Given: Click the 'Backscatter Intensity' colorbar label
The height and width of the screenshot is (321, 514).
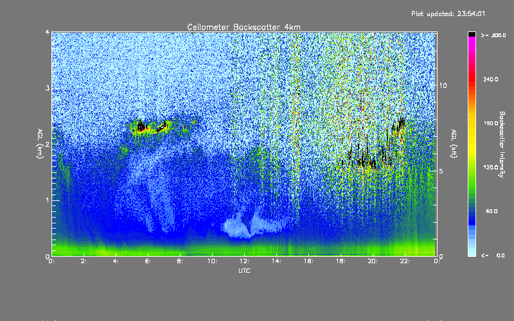Looking at the screenshot, I should (502, 144).
